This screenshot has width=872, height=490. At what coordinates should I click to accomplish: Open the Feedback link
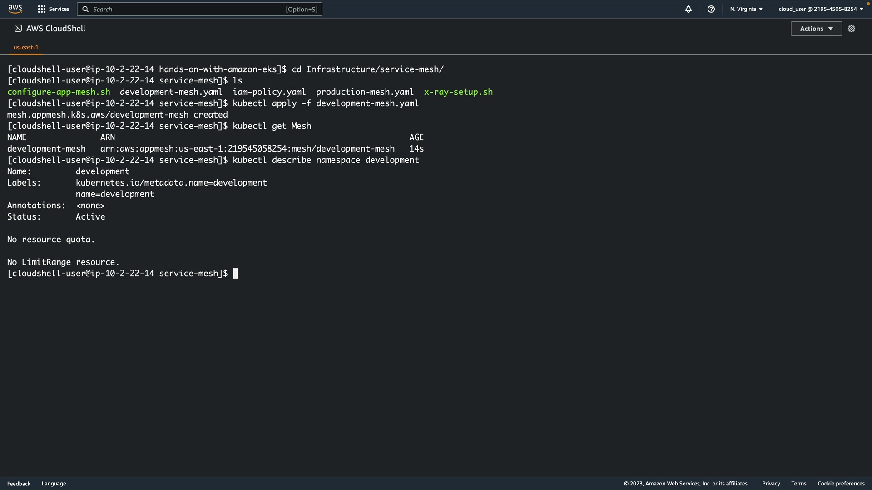pos(19,484)
